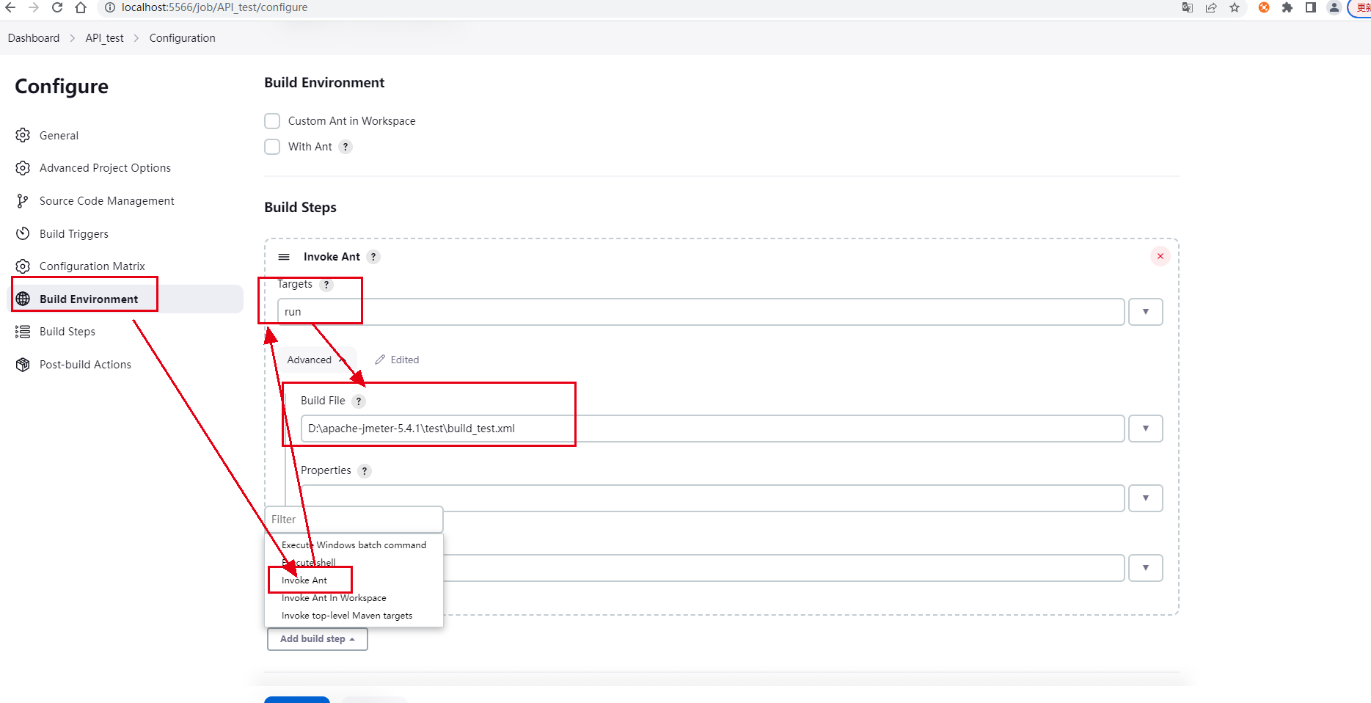The width and height of the screenshot is (1371, 703).
Task: Open the translate page icon
Action: [x=1188, y=7]
